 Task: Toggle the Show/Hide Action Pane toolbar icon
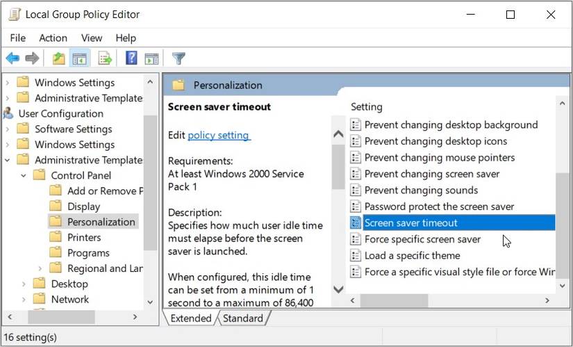click(x=151, y=58)
